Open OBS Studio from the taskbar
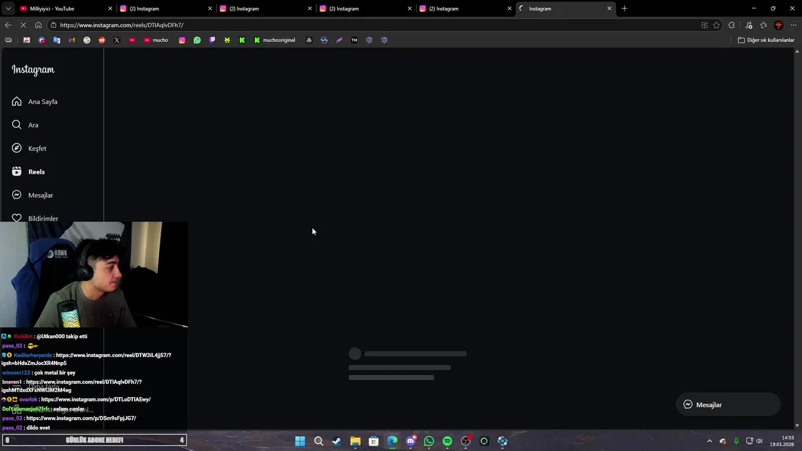The height and width of the screenshot is (451, 802). point(466,442)
